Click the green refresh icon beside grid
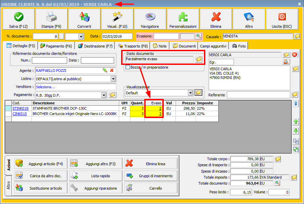Screen dimensions: 304x204 pos(296,149)
